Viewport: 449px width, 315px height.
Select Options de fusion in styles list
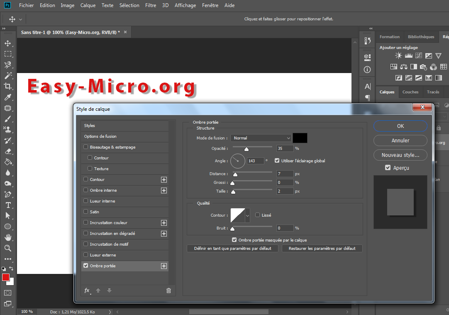124,137
